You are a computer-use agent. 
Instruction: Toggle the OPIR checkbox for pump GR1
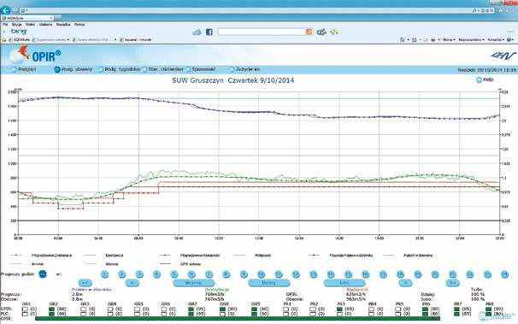(x=25, y=309)
